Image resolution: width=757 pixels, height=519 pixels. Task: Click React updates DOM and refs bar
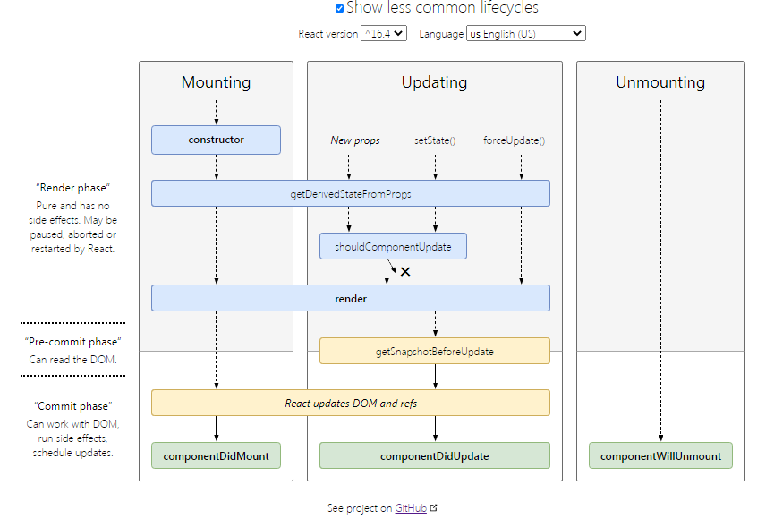(350, 403)
